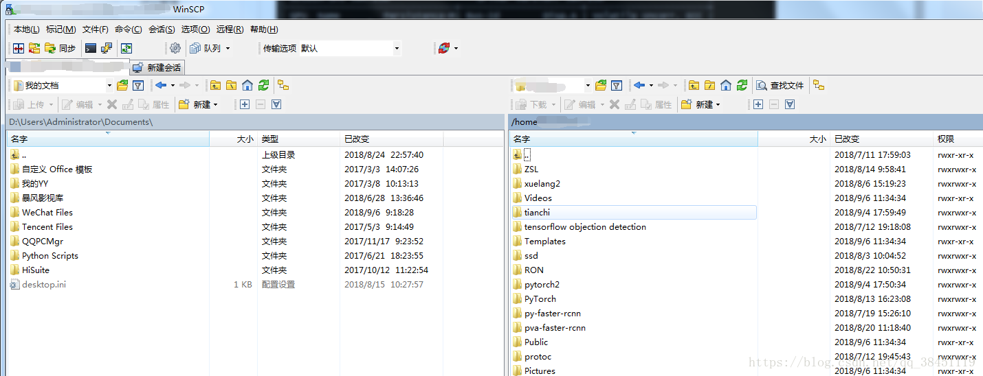983x376 pixels.
Task: Click home directory icon in remote panel toolbar
Action: click(726, 85)
